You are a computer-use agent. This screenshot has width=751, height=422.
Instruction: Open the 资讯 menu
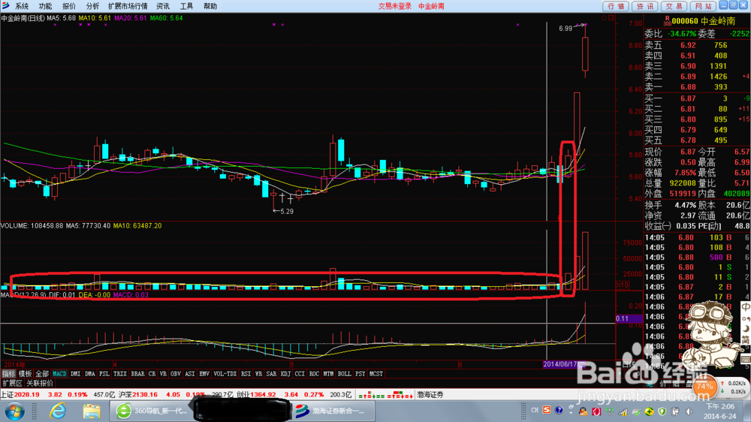(163, 6)
